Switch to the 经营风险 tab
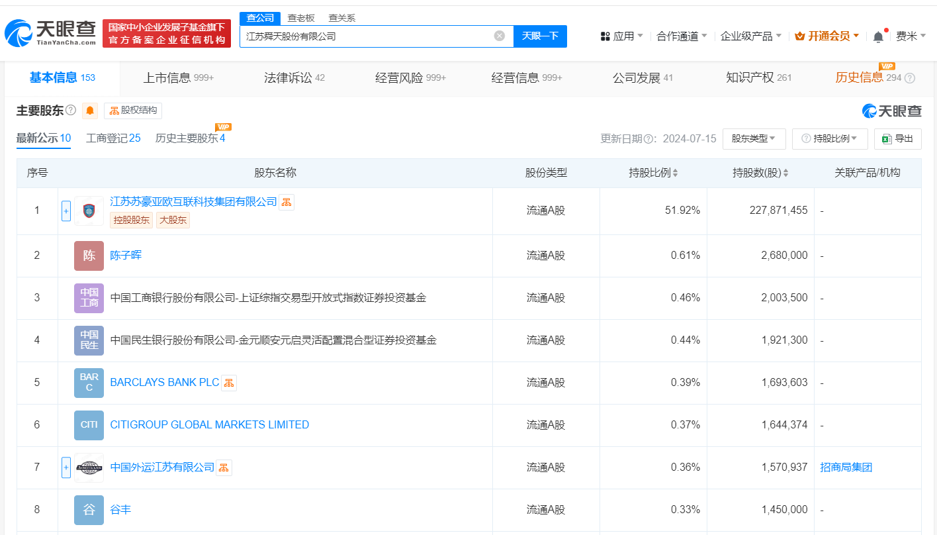The width and height of the screenshot is (937, 535). pos(410,77)
